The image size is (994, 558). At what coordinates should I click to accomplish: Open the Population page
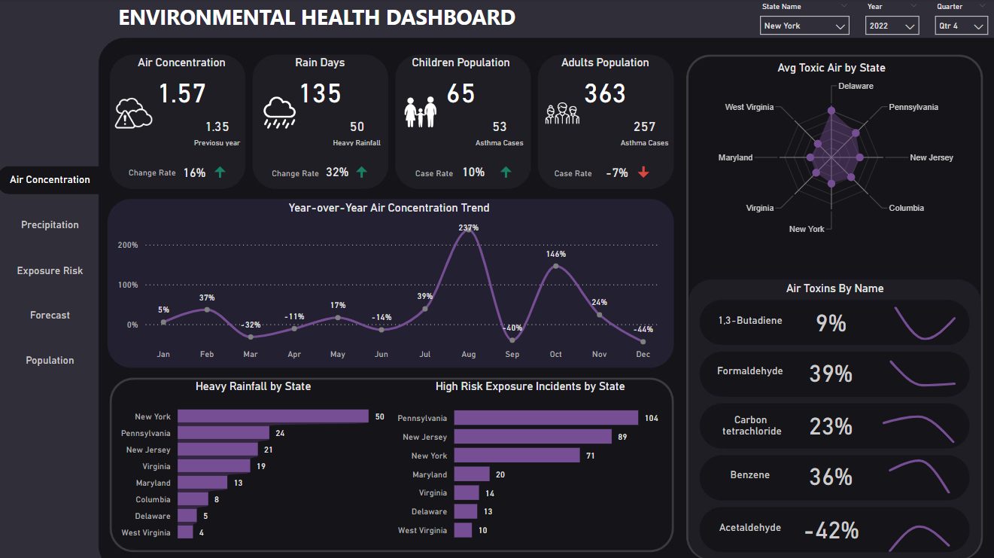tap(50, 361)
